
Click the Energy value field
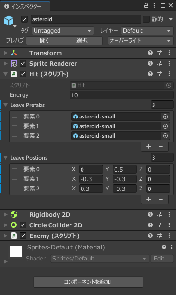[x=121, y=95]
